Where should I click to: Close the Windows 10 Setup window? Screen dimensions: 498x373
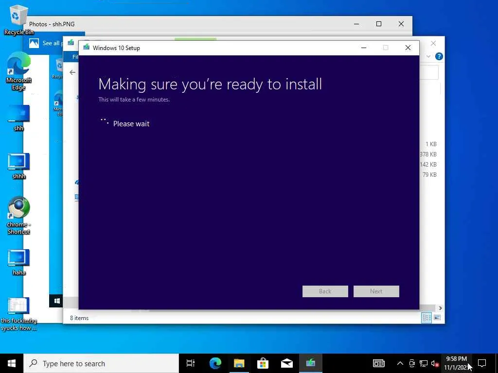pos(408,48)
